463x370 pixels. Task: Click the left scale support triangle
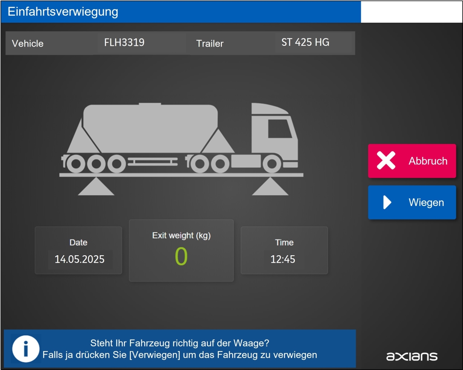(96, 186)
